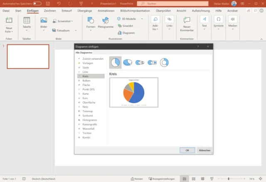Image resolution: width=266 pixels, height=182 pixels.
Task: Confirm the dialog with OK
Action: (x=187, y=150)
